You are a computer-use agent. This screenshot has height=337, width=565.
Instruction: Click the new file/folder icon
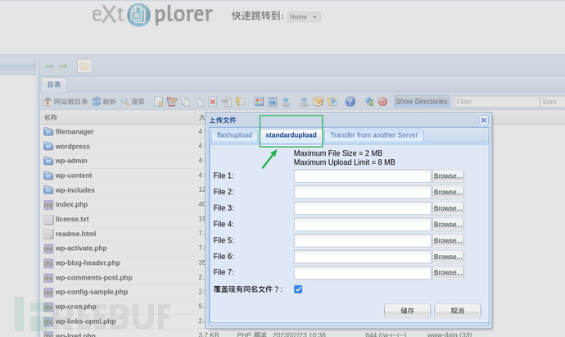tap(159, 102)
